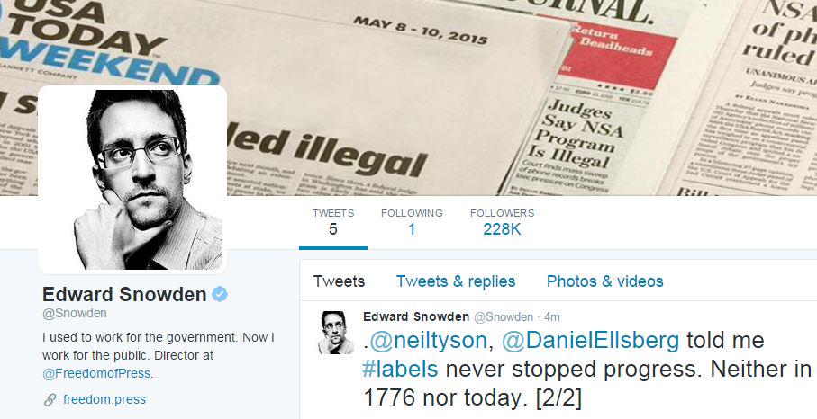
Task: Click the blue verified badge icon
Action: pyautogui.click(x=220, y=295)
